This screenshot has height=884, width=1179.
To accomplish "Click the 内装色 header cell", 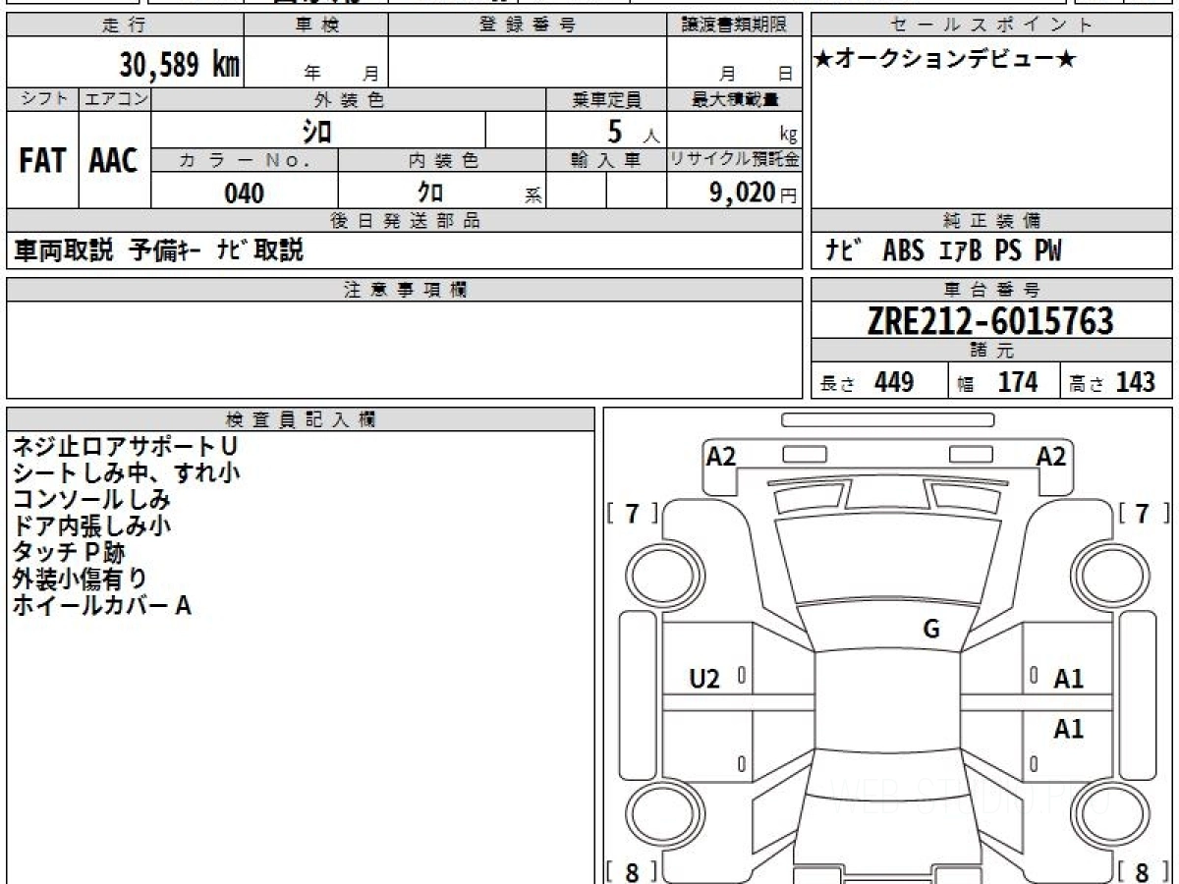I will [442, 160].
